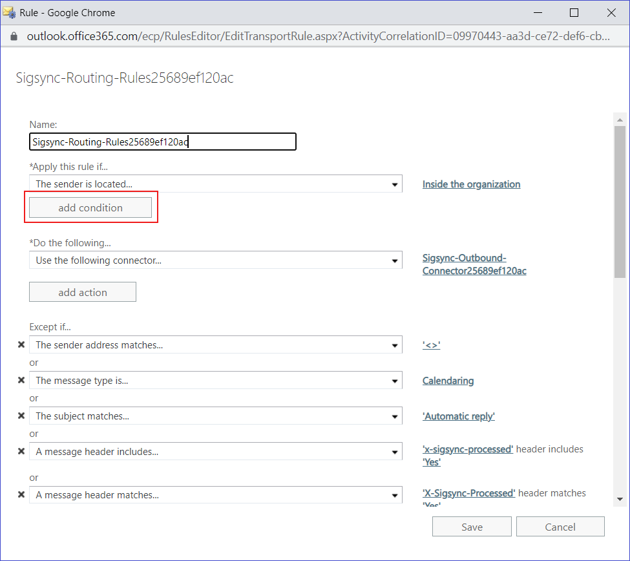
Task: Cancel editing the rule
Action: click(x=560, y=527)
